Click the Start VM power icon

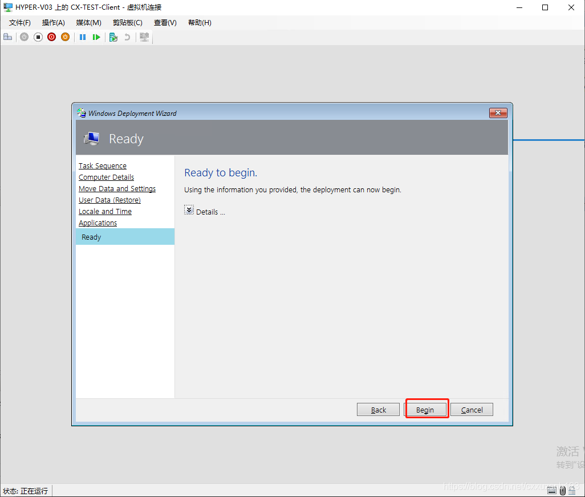pos(25,37)
